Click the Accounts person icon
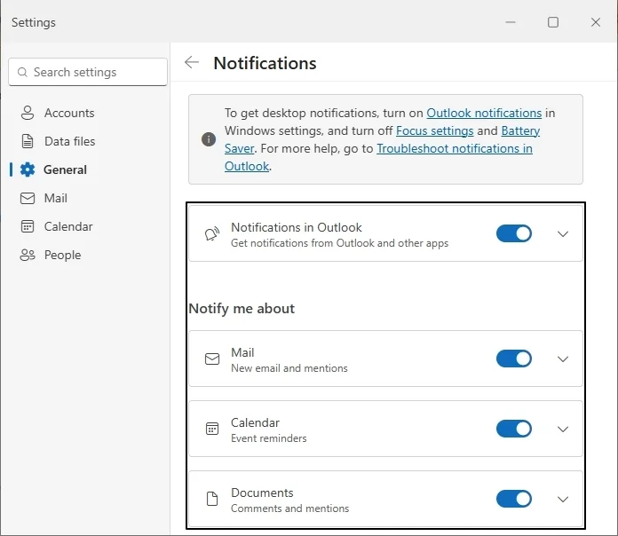 point(28,113)
